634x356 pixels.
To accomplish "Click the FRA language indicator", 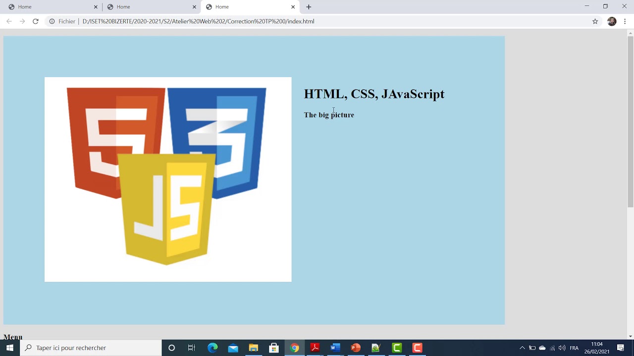I will pos(574,348).
